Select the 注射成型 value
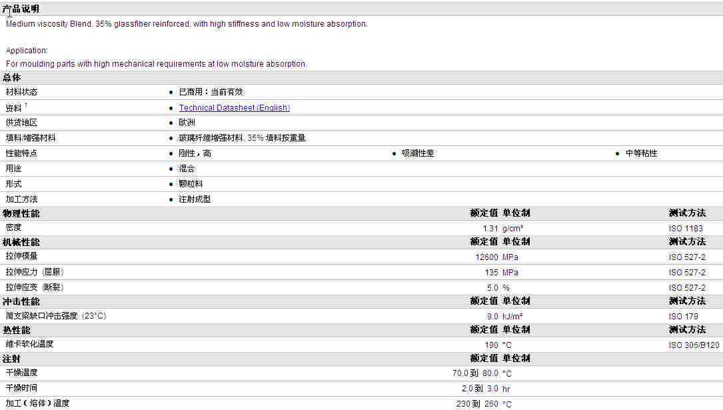723x410 pixels. pyautogui.click(x=195, y=199)
